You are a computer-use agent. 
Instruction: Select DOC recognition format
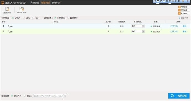[24, 18]
